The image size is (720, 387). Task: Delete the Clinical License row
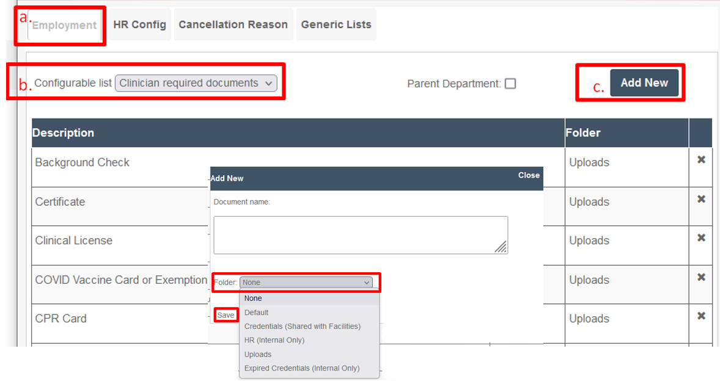coord(701,237)
